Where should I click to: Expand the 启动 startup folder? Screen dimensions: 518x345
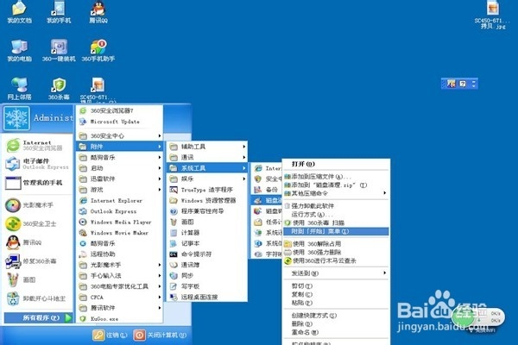[120, 168]
